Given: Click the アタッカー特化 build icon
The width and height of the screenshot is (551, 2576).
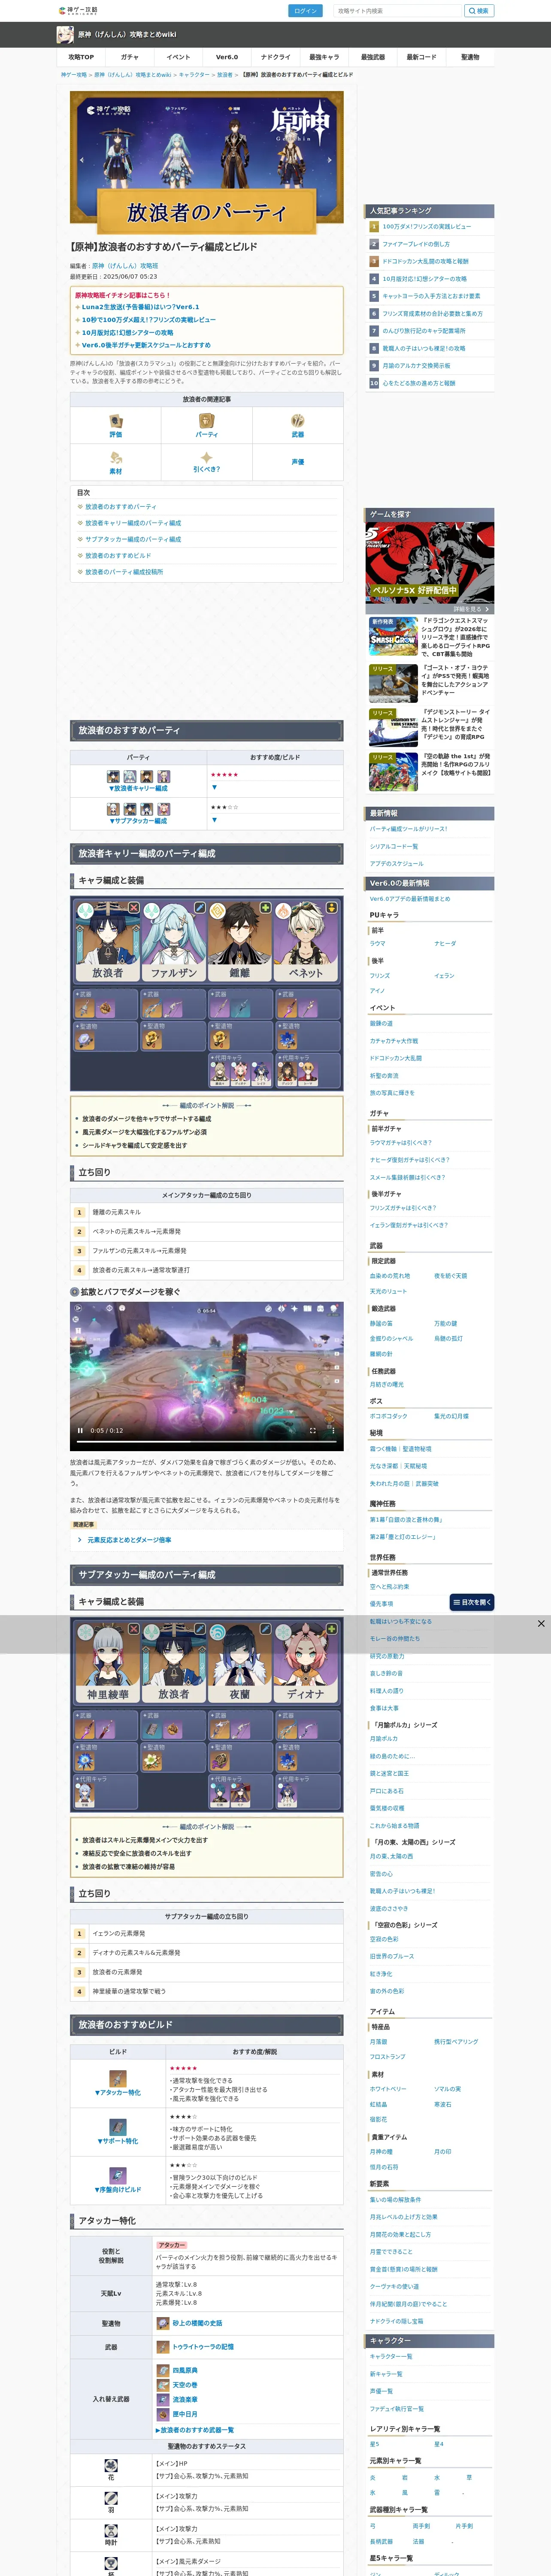Looking at the screenshot, I should point(118,2078).
